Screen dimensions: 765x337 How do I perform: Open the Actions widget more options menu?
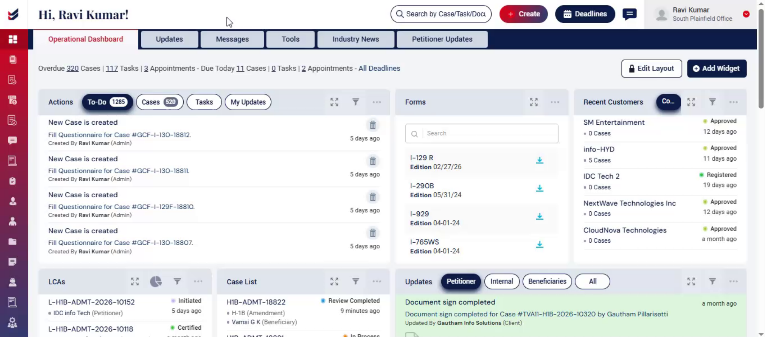tap(377, 102)
